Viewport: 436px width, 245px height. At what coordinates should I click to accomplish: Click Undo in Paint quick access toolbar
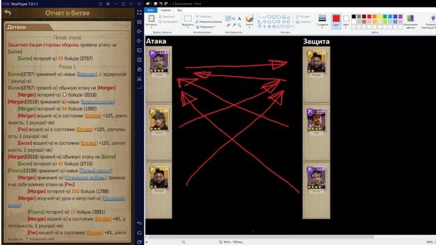161,3
